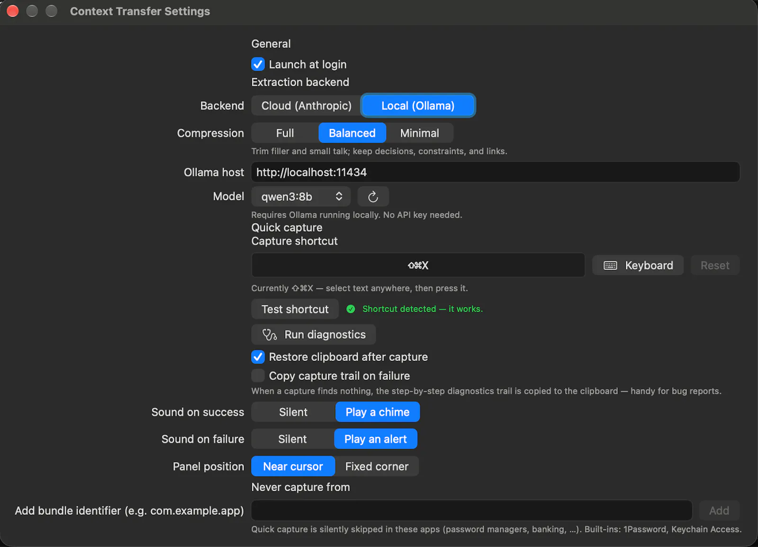This screenshot has height=547, width=758.
Task: Click the green shortcut detected checkmark icon
Action: tap(351, 309)
